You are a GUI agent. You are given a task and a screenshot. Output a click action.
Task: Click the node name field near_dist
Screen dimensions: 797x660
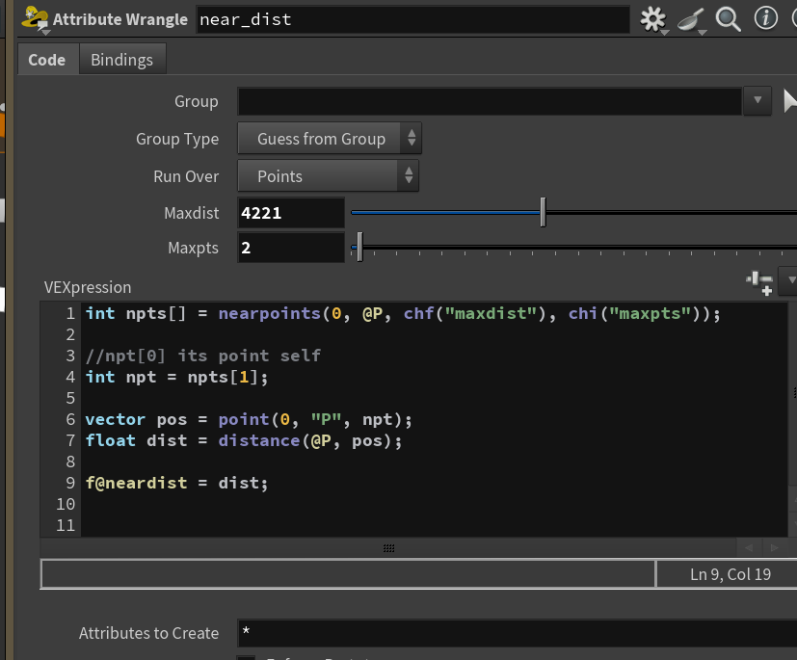tap(412, 20)
